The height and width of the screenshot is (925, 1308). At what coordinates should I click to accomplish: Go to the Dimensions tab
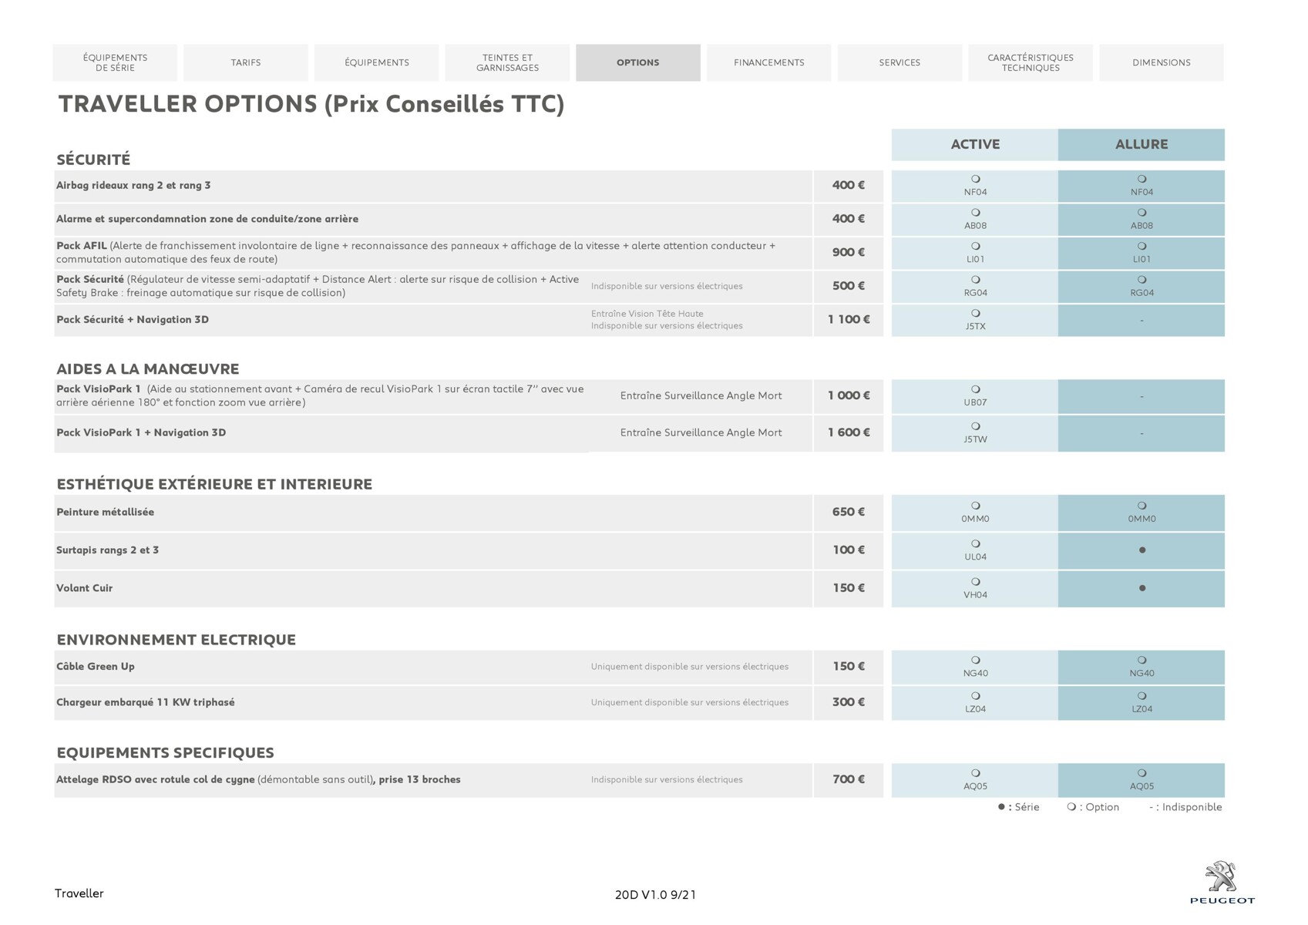1162,62
